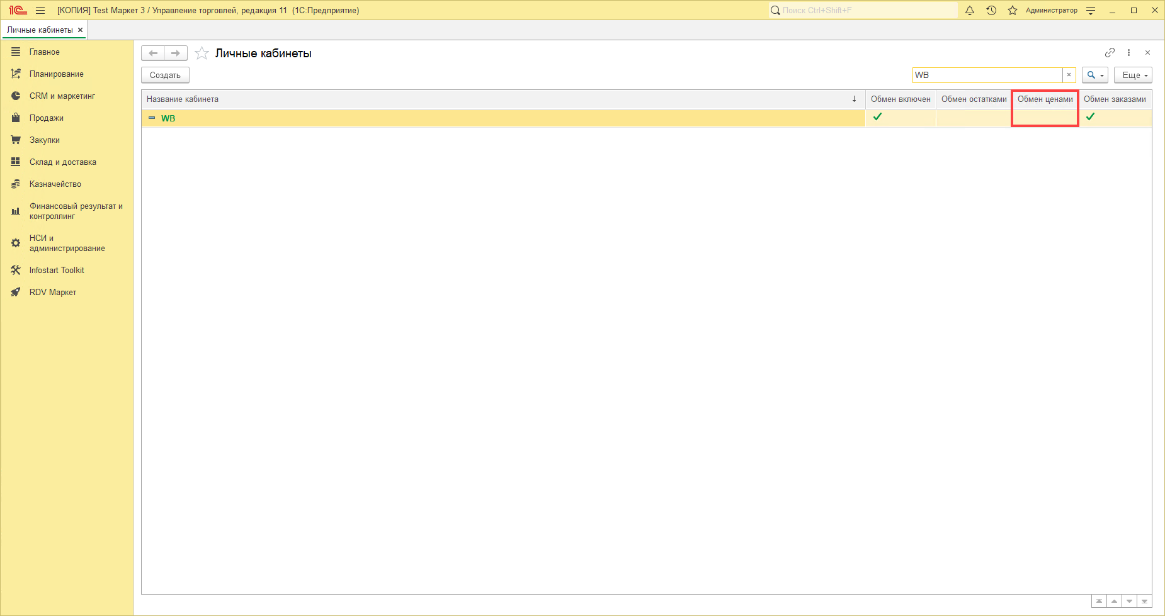Image resolution: width=1165 pixels, height=616 pixels.
Task: Close the Личные кабинеты tab
Action: 80,30
